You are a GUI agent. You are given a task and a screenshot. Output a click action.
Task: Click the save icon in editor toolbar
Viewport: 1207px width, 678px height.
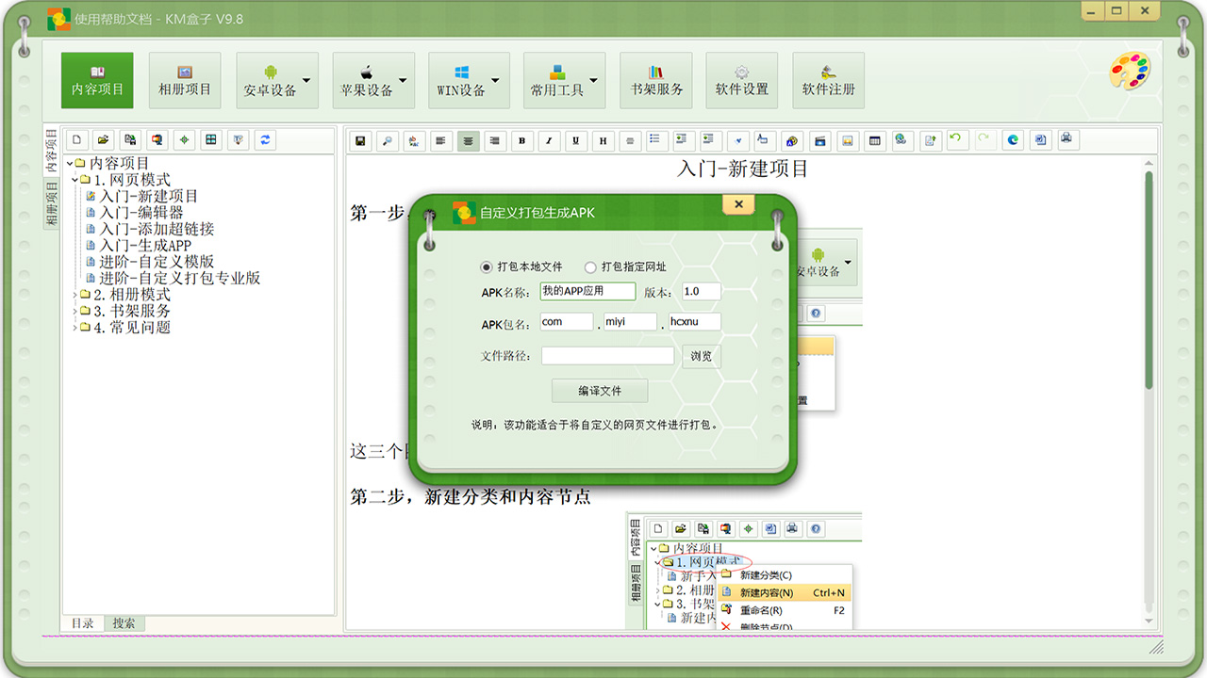[359, 141]
